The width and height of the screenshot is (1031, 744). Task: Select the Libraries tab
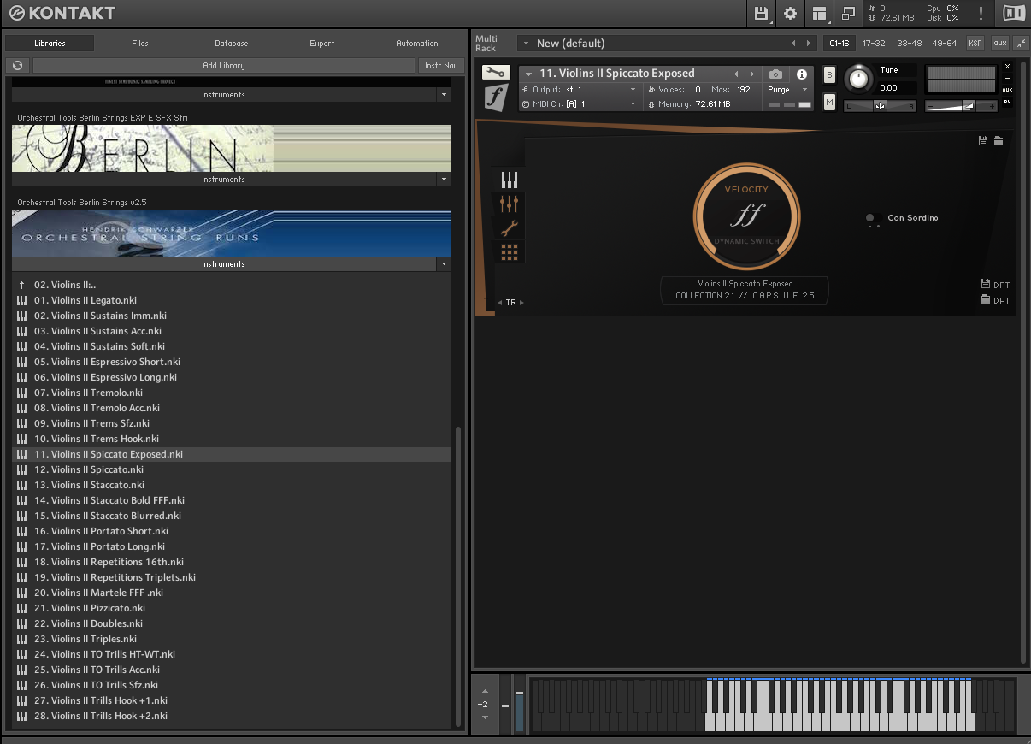pos(50,43)
